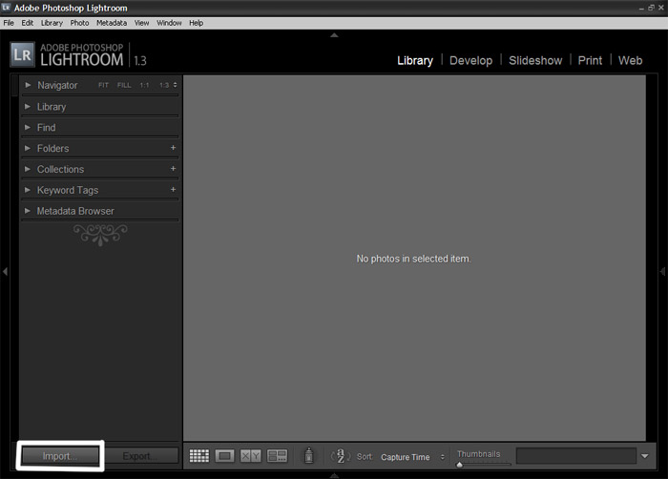Screen dimensions: 668x479
Task: Click the Export button
Action: click(x=140, y=456)
